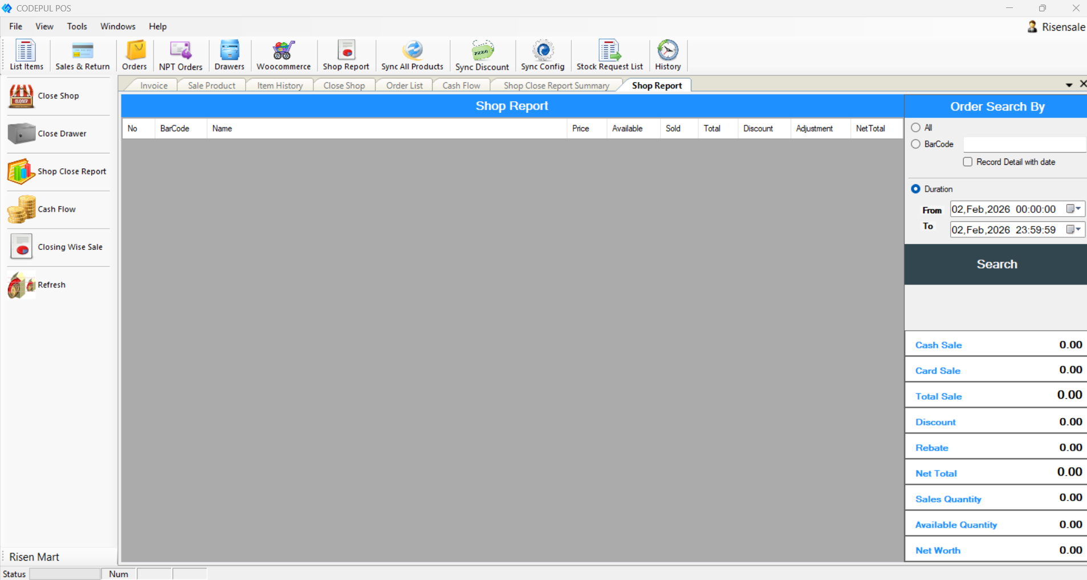Open the Sync Discount tool

(x=481, y=55)
